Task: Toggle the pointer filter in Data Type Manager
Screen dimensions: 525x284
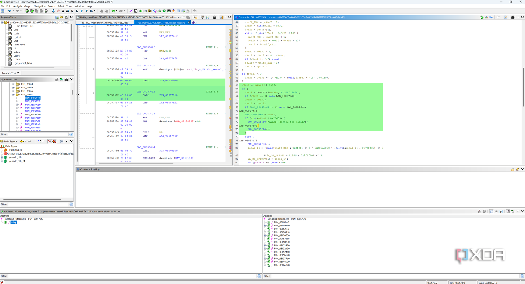Action: [x=54, y=141]
